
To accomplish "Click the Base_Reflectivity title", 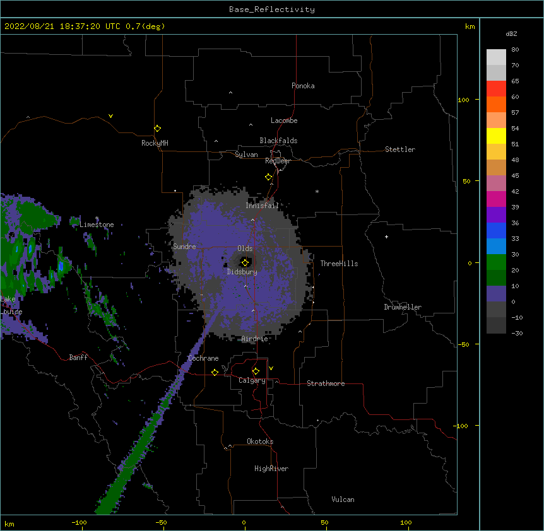I will coord(272,9).
